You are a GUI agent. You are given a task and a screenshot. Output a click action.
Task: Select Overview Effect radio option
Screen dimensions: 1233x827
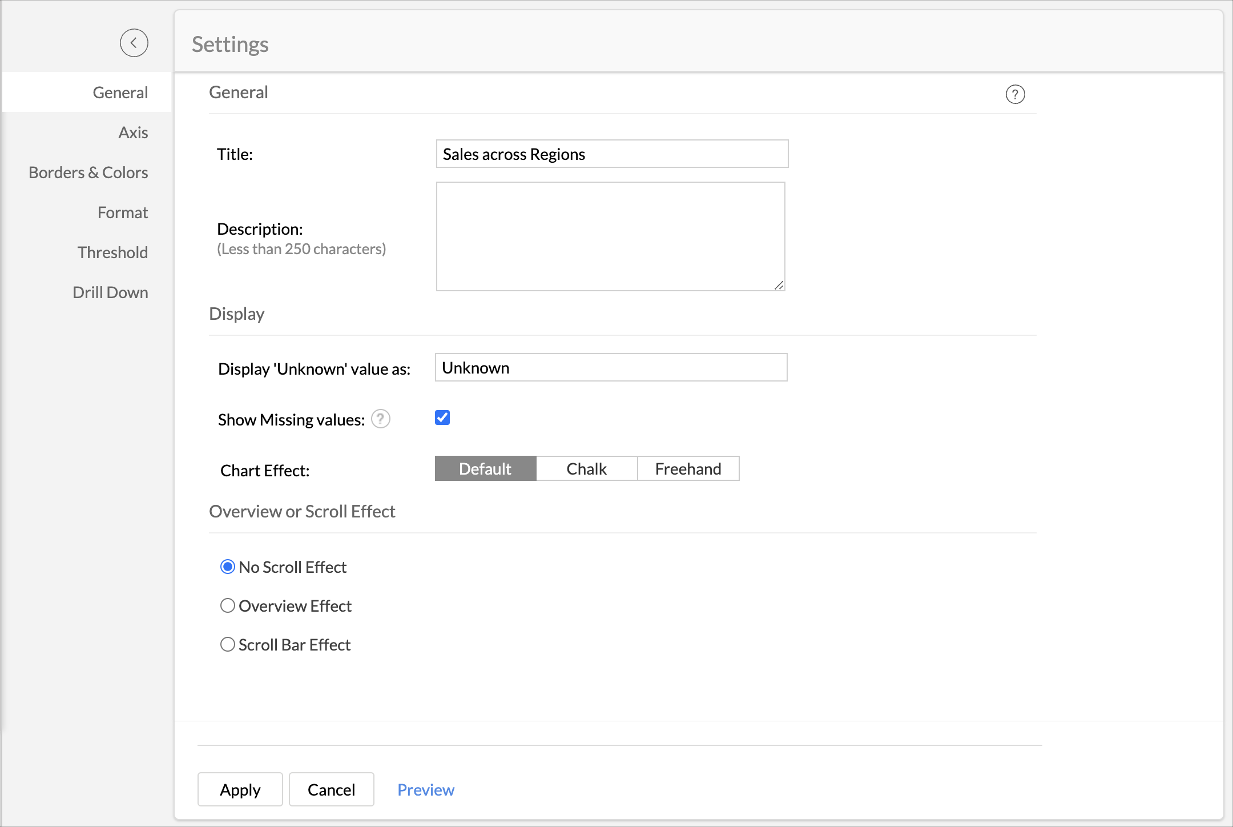[228, 605]
